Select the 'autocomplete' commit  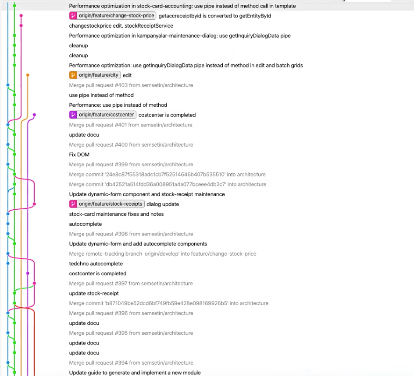pos(85,224)
